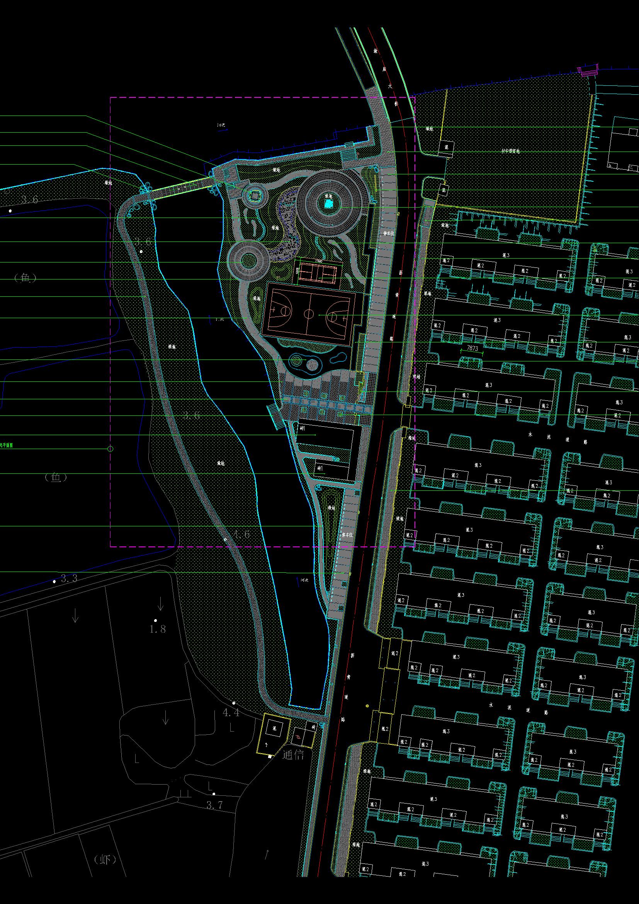639x904 pixels.
Task: Select the small circular plaza's green center
Action: [x=248, y=260]
